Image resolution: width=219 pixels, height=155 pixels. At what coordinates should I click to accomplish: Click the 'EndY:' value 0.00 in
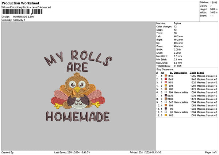point(177,53)
